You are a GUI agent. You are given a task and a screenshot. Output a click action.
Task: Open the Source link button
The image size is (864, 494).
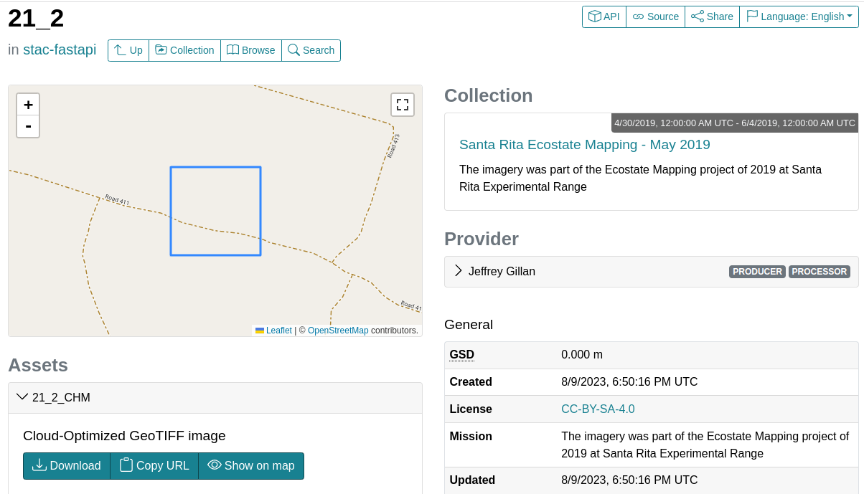[656, 16]
